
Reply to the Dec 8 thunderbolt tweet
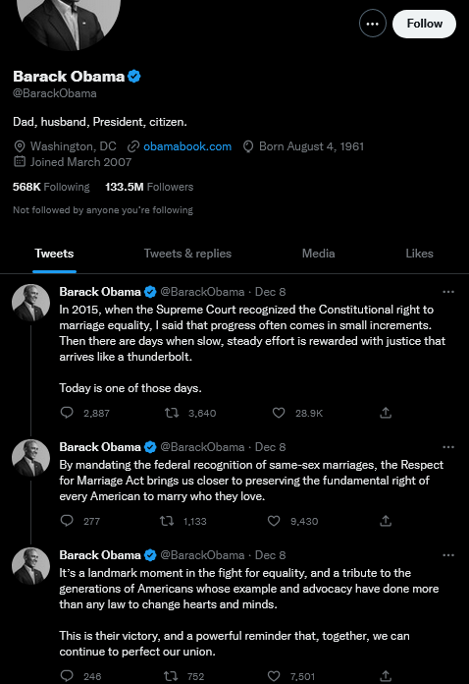pos(67,412)
